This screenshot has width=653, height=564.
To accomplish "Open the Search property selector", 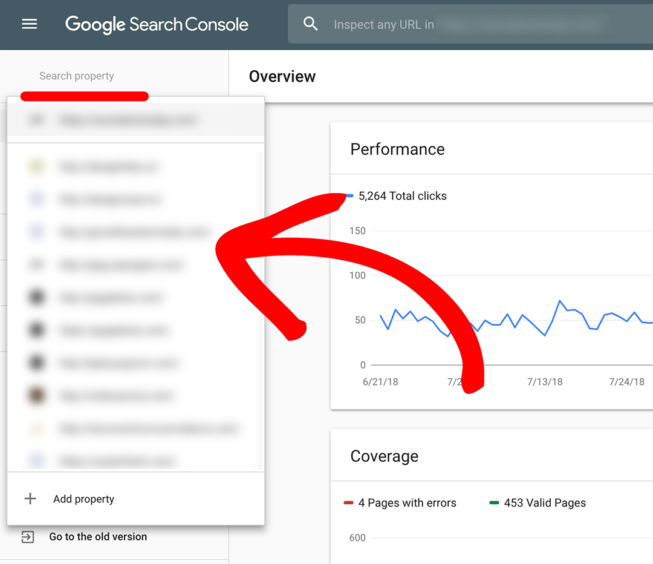I will pos(77,76).
